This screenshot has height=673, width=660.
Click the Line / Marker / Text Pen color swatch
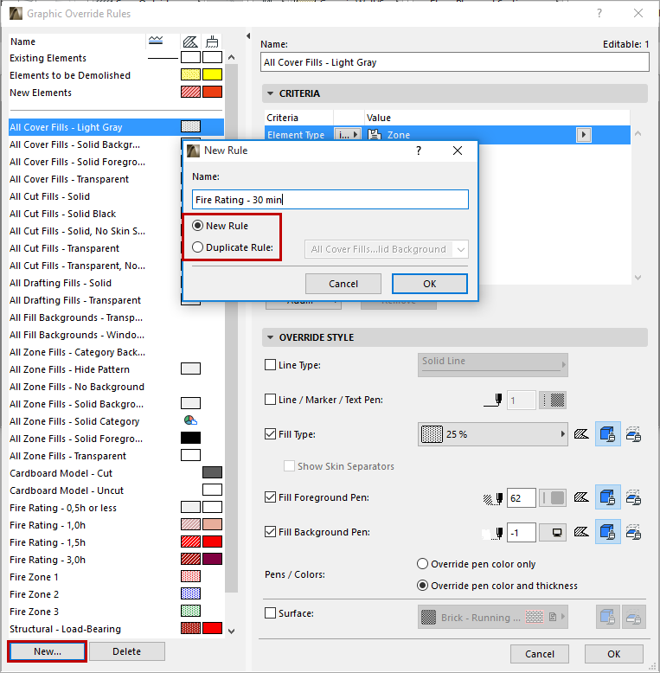pos(553,400)
